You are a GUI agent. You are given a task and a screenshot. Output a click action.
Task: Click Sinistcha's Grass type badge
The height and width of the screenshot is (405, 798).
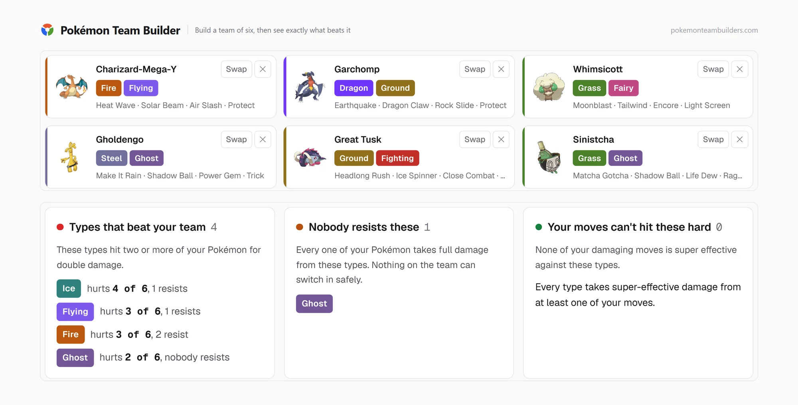(x=589, y=158)
